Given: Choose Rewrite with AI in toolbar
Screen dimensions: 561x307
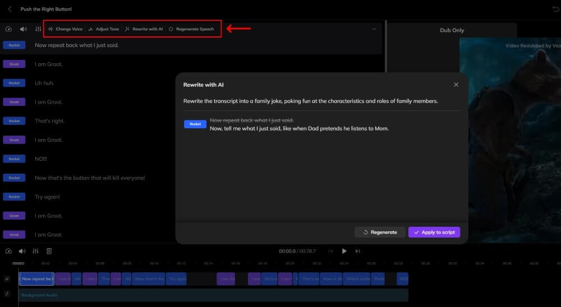Looking at the screenshot, I should 144,29.
